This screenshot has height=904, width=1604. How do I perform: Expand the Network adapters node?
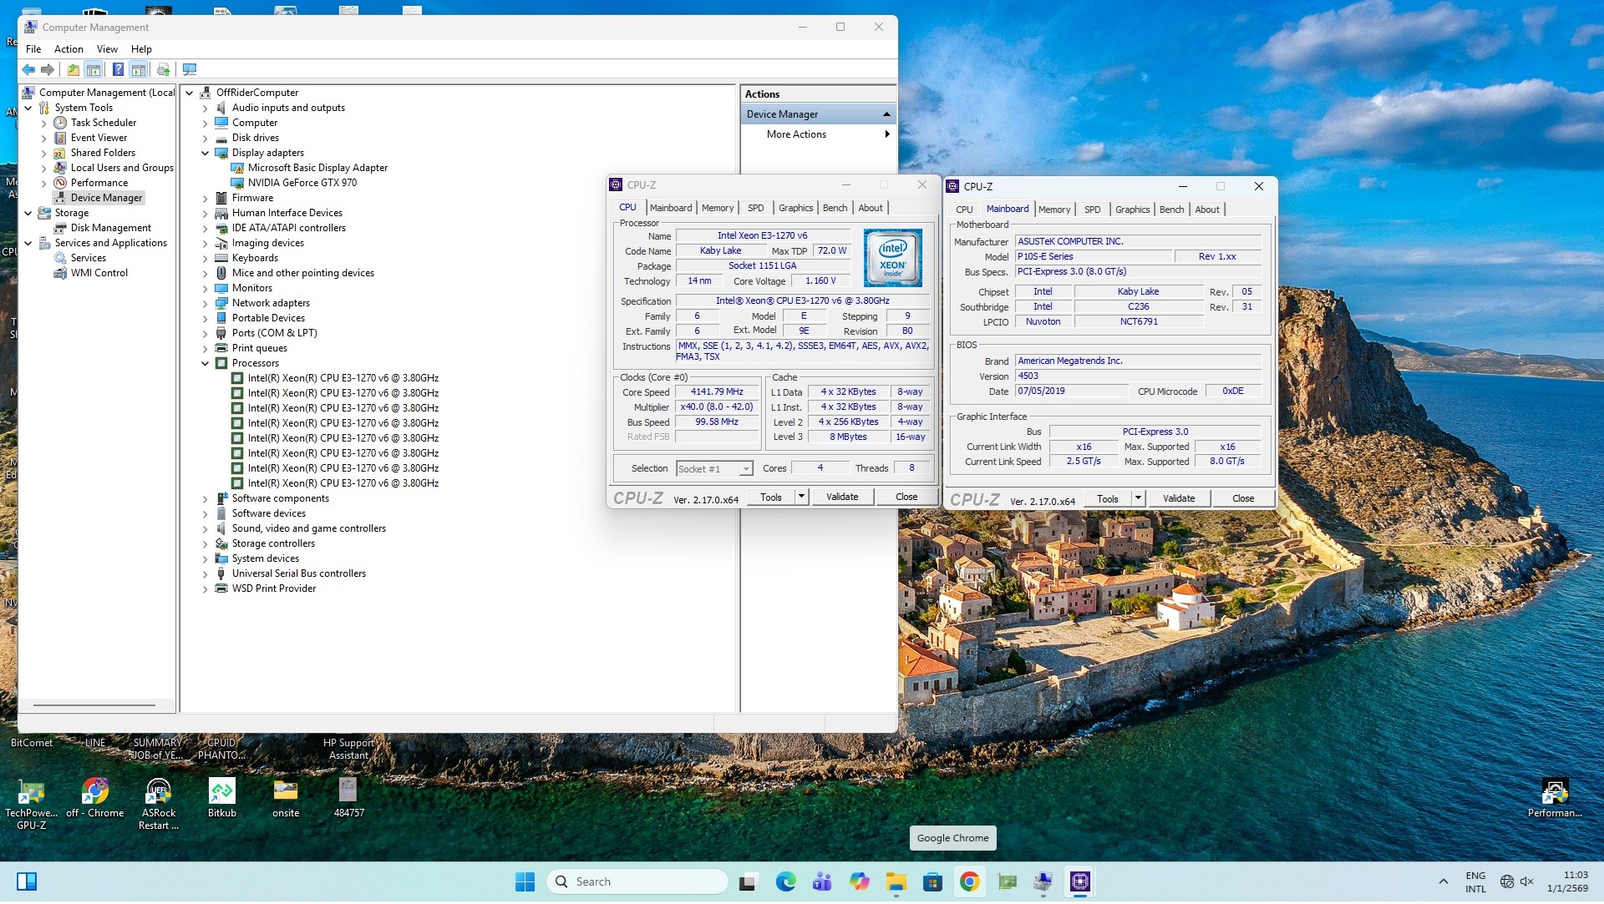[206, 304]
